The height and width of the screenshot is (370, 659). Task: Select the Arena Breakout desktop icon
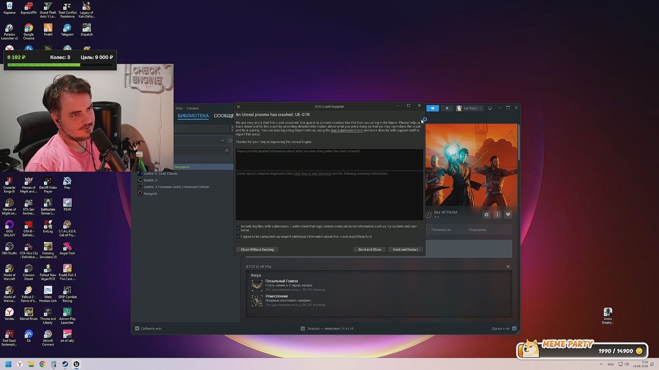tap(608, 316)
